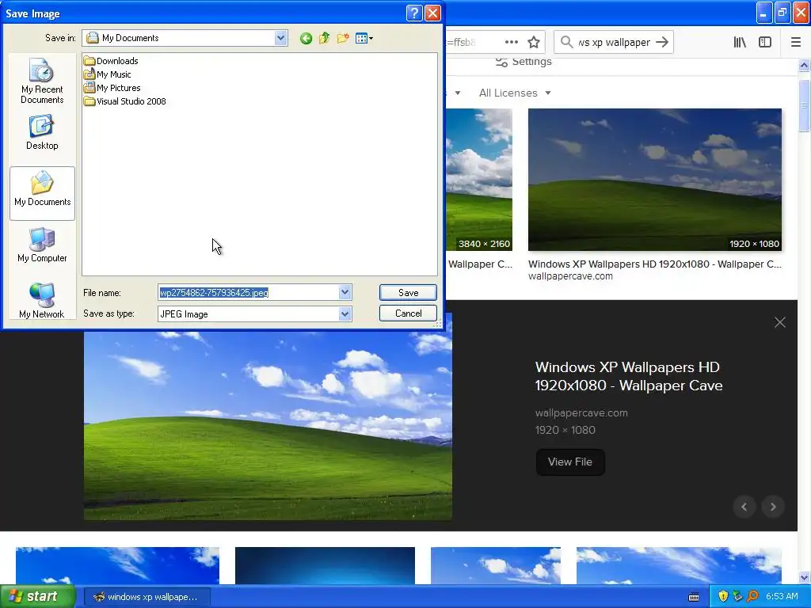This screenshot has width=811, height=608.
Task: Click the browser search box text
Action: click(614, 43)
